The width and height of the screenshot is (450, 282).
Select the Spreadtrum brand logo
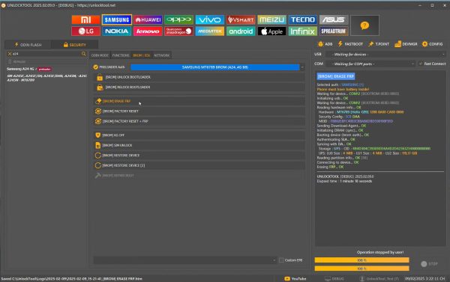click(x=334, y=31)
